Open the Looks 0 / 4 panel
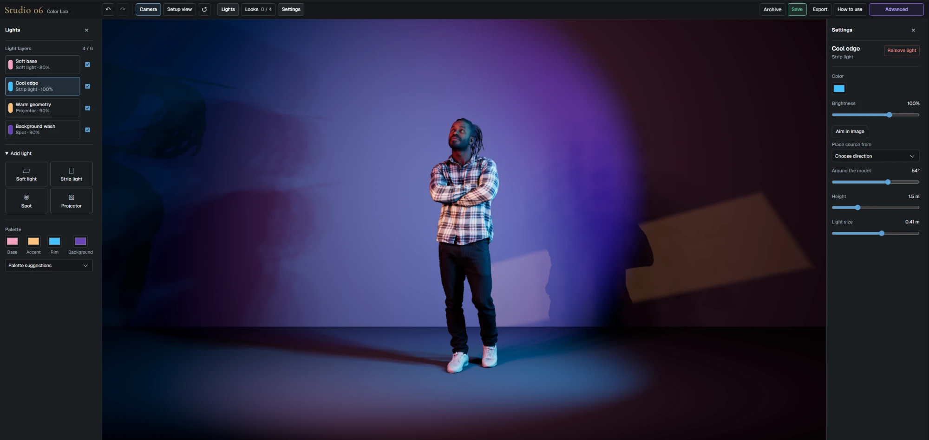 point(258,9)
